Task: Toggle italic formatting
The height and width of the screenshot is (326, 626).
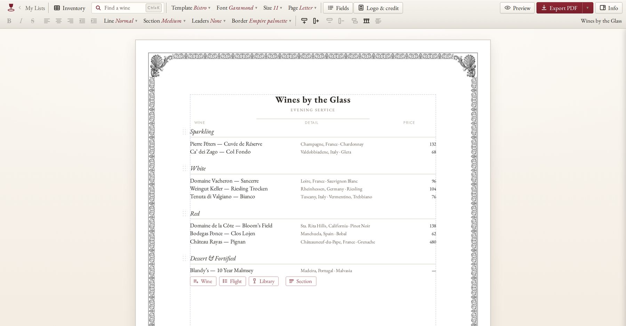Action: (21, 21)
